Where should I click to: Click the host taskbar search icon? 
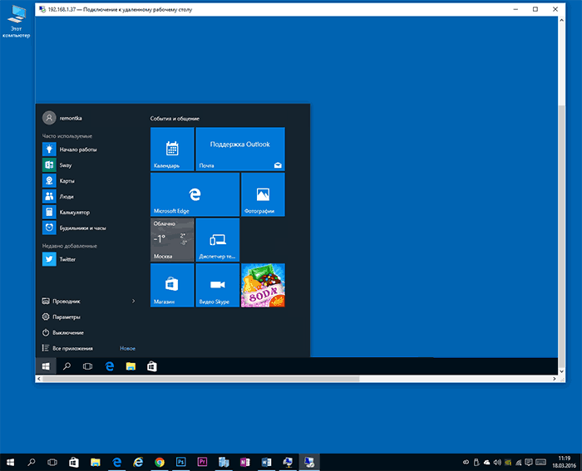32,462
